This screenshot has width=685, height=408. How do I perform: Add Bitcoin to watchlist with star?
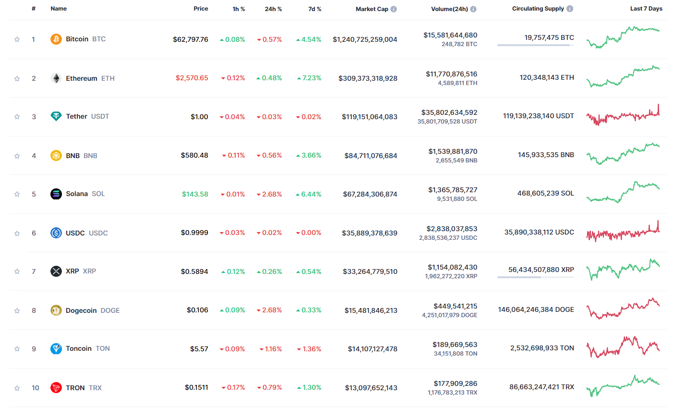point(17,39)
